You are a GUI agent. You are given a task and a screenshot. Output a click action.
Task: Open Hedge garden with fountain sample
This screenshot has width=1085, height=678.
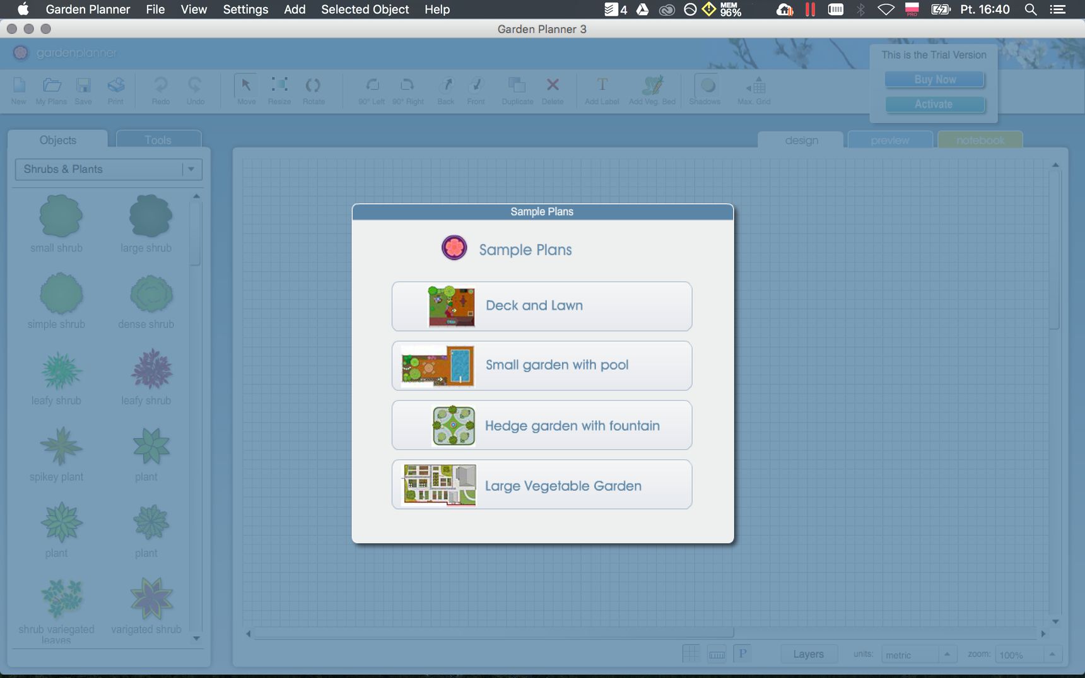point(542,425)
